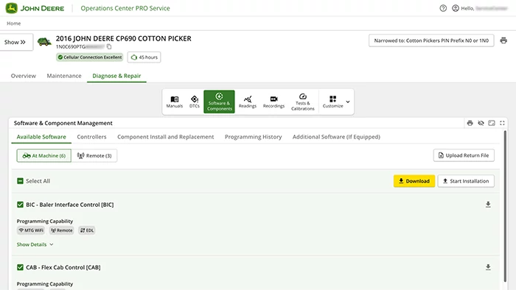Open the user account profile icon
Screen dimensions: 516x290
click(x=456, y=8)
